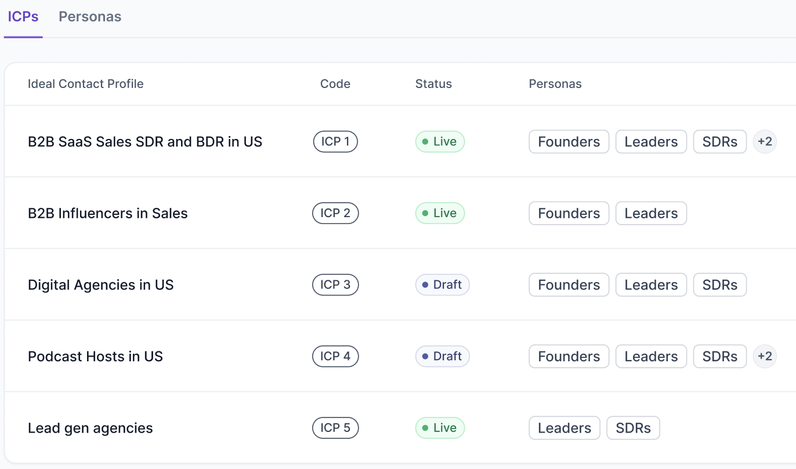Click Digital Agencies in US profile name
The height and width of the screenshot is (469, 796).
click(101, 285)
